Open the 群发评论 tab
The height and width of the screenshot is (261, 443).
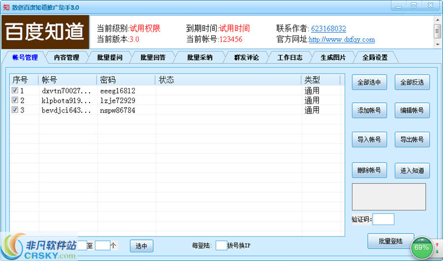pyautogui.click(x=247, y=58)
